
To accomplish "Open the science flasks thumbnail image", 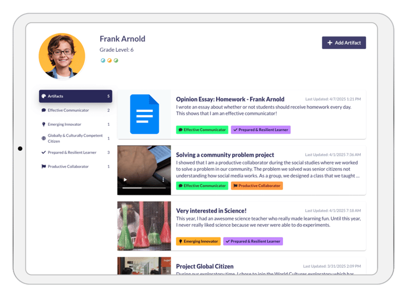I will point(144,226).
